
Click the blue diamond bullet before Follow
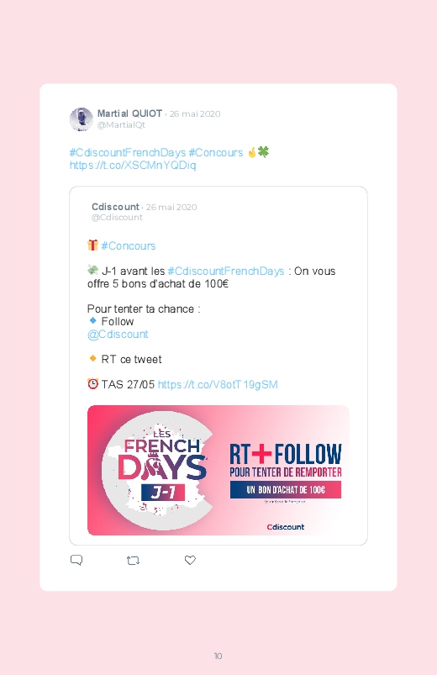(x=92, y=321)
